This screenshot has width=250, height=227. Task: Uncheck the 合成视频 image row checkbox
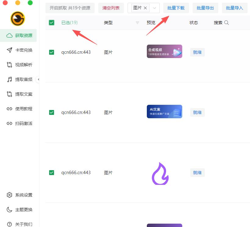pyautogui.click(x=52, y=52)
